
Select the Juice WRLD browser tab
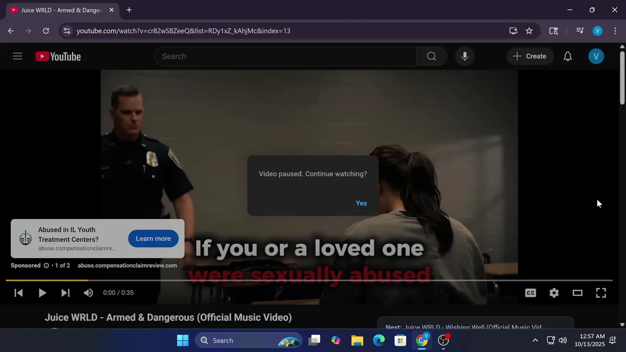click(x=61, y=10)
